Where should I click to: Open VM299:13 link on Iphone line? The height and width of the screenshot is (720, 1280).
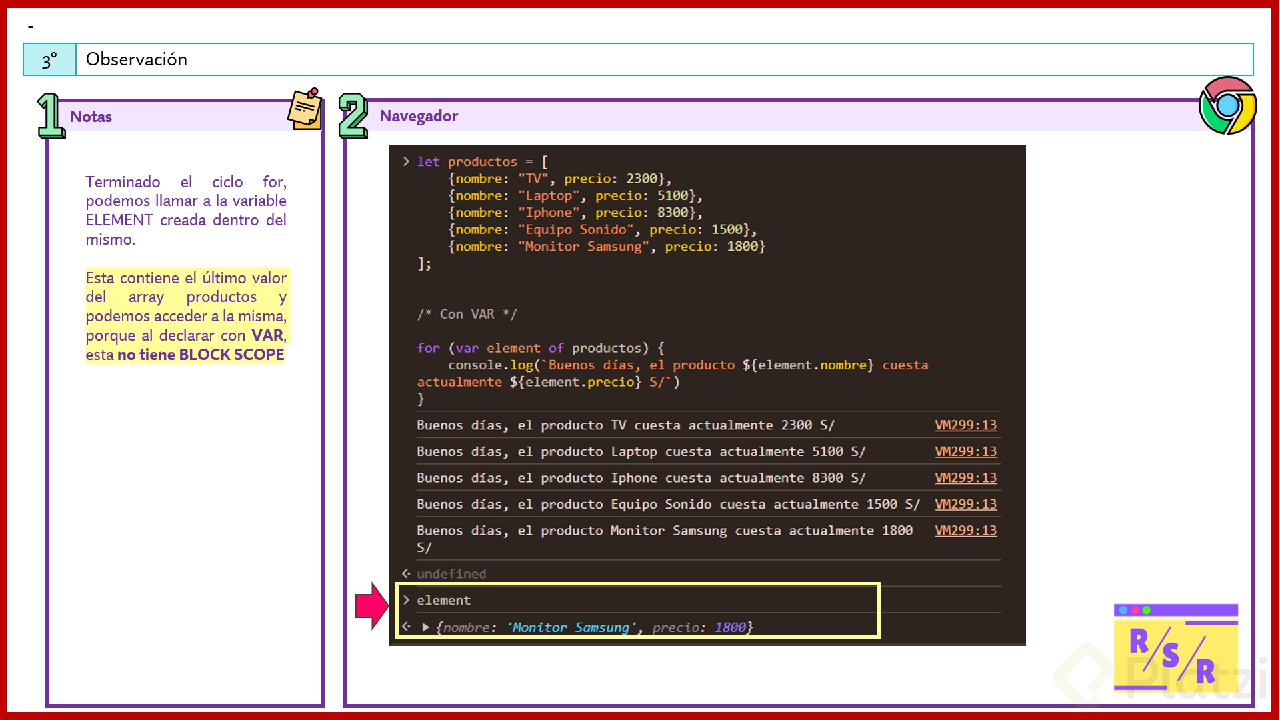pyautogui.click(x=965, y=478)
